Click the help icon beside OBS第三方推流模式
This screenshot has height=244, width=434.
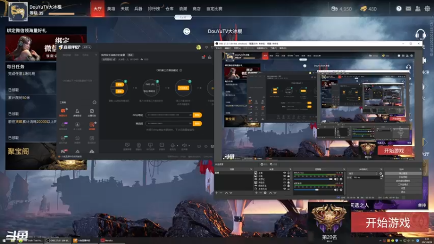click(x=181, y=70)
